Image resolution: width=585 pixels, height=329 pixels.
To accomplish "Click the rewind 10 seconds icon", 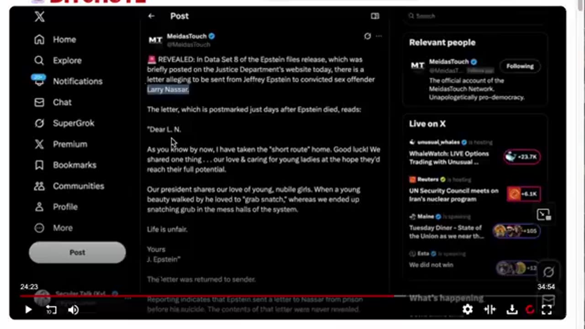I will (x=51, y=310).
